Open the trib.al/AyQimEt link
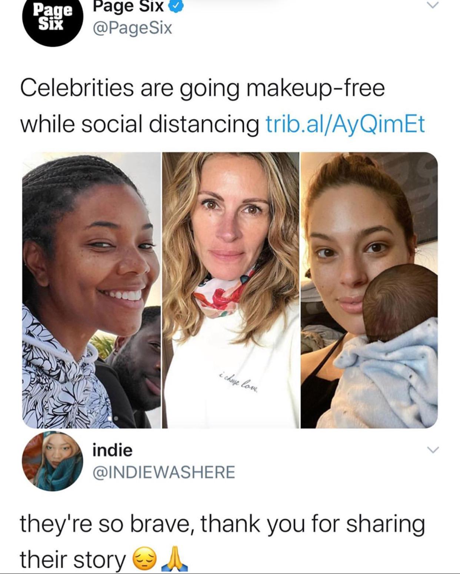Image resolution: width=460 pixels, height=574 pixels. 345,124
